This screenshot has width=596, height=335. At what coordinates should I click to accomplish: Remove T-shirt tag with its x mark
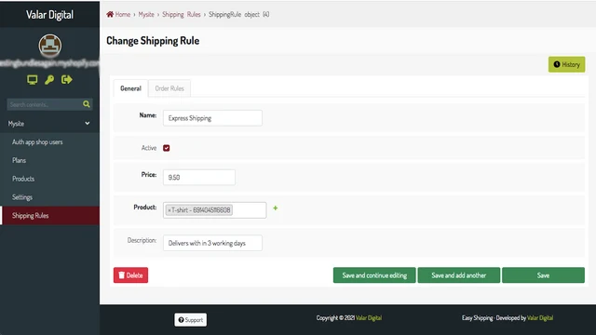(169, 210)
